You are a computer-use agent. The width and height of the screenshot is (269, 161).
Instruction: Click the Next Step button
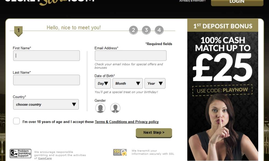pyautogui.click(x=154, y=133)
